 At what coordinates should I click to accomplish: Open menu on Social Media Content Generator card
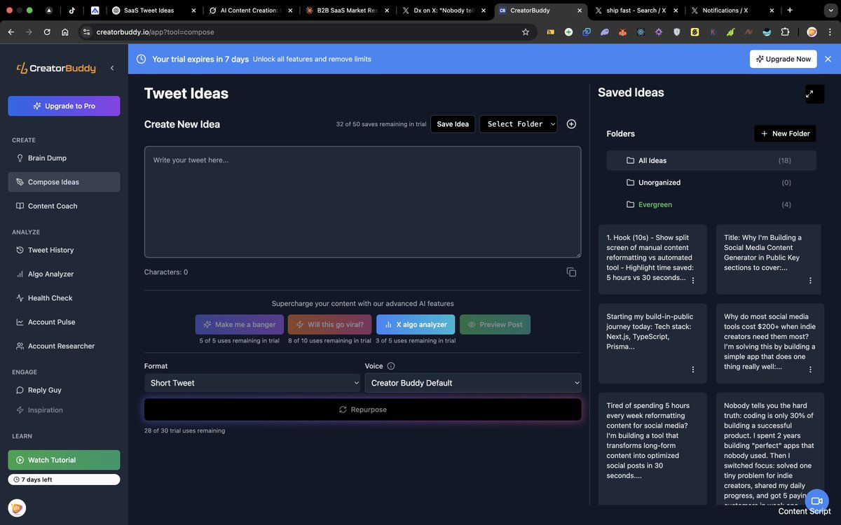[x=810, y=281]
